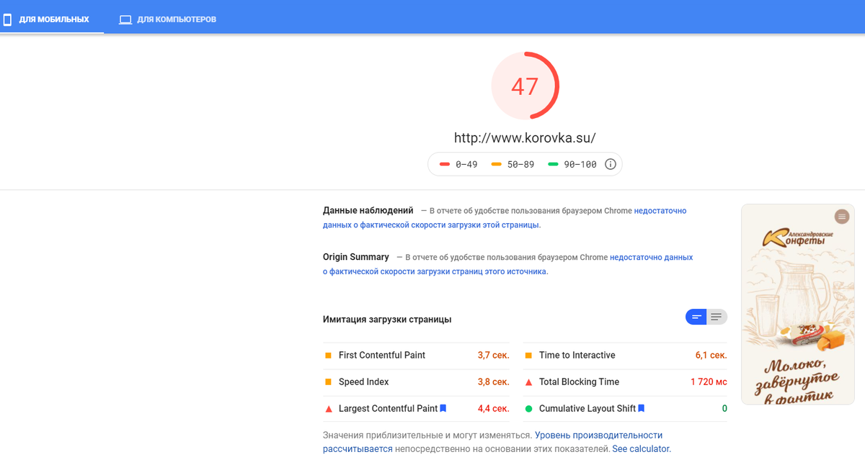The height and width of the screenshot is (465, 865).
Task: Click green circle icon beside Cumulative Layout Shift
Action: [x=528, y=409]
